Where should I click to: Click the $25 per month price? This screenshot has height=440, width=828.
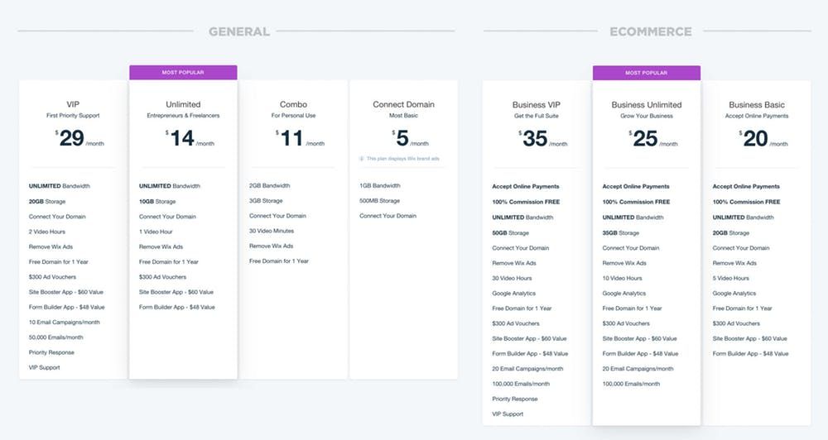[653, 139]
